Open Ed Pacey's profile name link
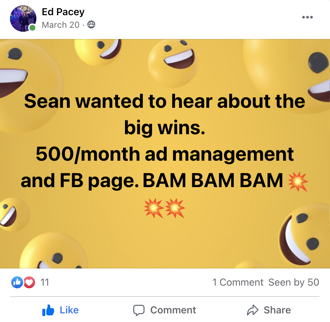The height and width of the screenshot is (322, 330). click(x=63, y=12)
